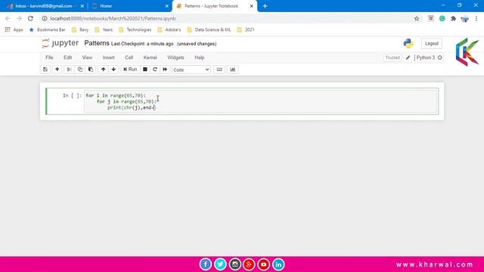484x272 pixels.
Task: Go back in browser history
Action: click(x=8, y=18)
